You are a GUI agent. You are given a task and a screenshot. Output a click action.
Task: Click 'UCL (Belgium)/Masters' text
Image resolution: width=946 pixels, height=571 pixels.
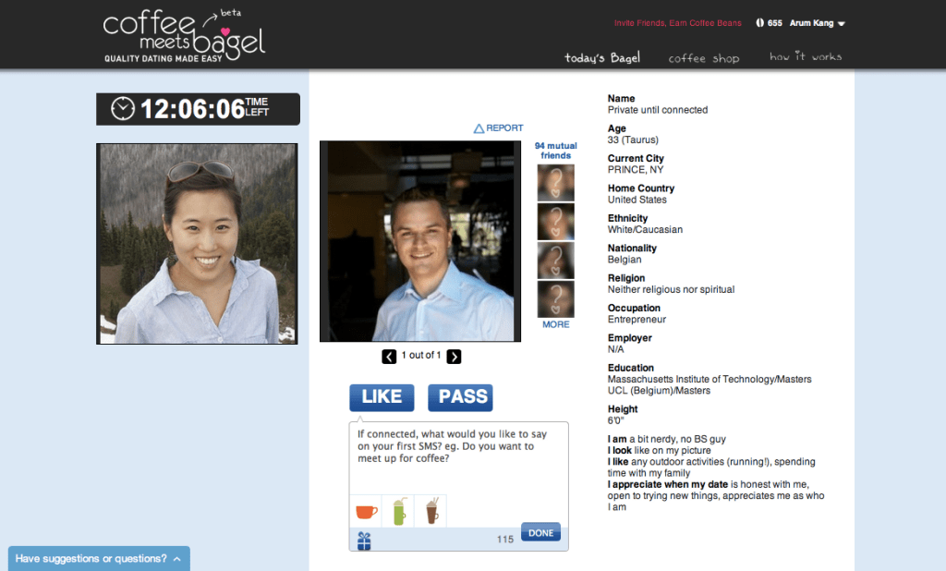(659, 391)
